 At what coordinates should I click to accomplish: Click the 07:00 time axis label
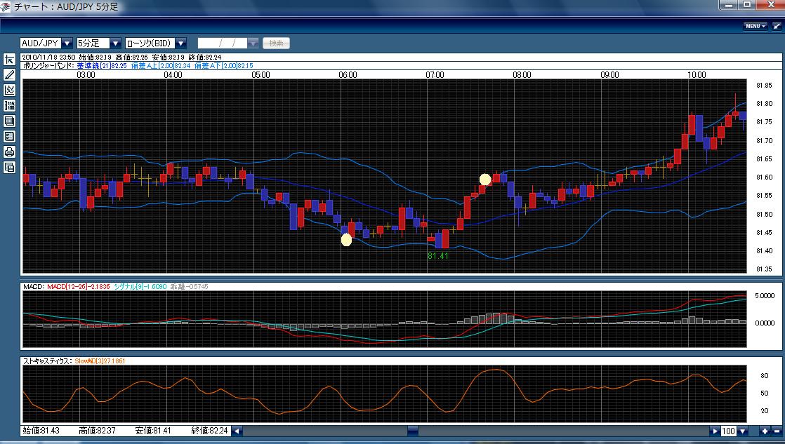click(x=435, y=75)
